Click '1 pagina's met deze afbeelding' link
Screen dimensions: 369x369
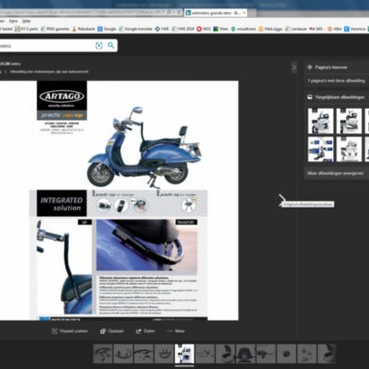(x=336, y=81)
